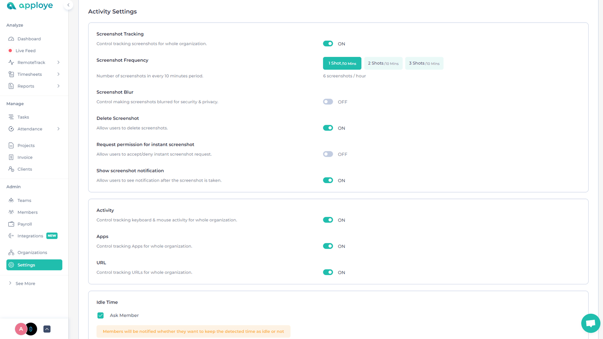Open the Members page
The height and width of the screenshot is (339, 603).
28,212
